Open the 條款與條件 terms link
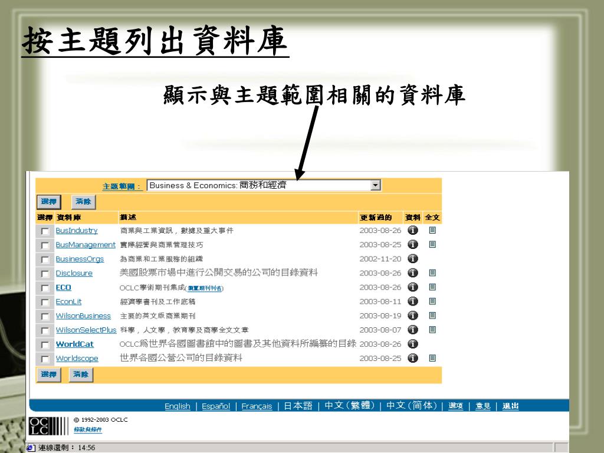Viewport: 604px width, 453px height. click(x=88, y=429)
